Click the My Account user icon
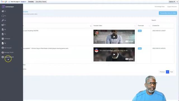Screen dimensions: 179x101 [3, 48]
